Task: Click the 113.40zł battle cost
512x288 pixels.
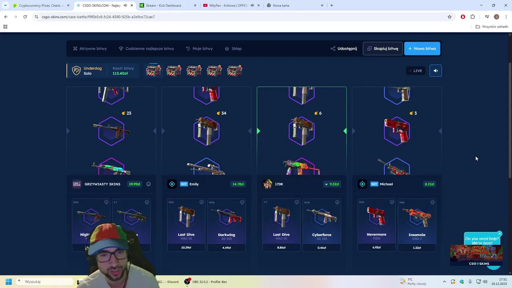Action: click(120, 74)
